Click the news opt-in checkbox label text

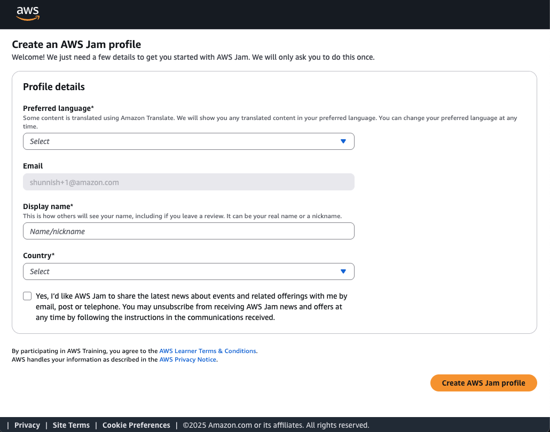tap(191, 307)
